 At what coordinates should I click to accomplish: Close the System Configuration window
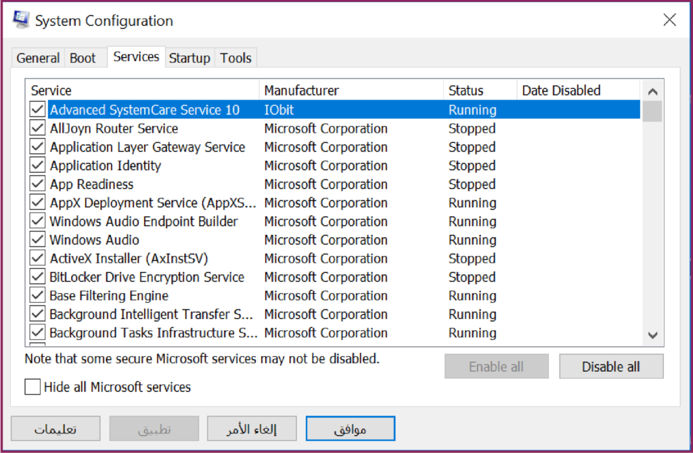(669, 20)
